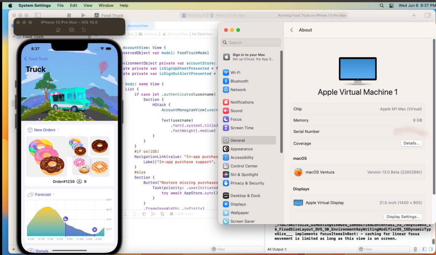Open Spotlight search in menu bar

(381, 5)
